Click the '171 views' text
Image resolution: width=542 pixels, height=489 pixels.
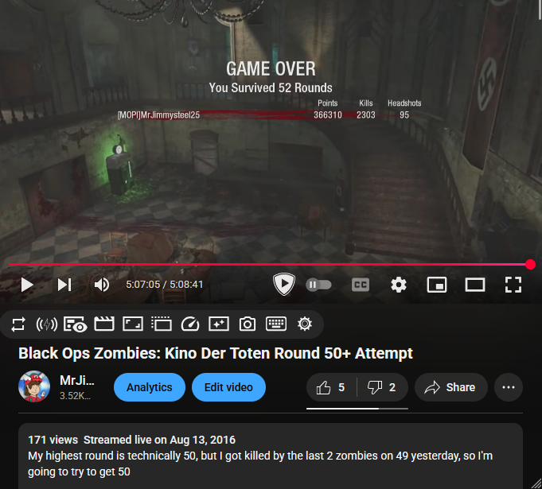(53, 440)
